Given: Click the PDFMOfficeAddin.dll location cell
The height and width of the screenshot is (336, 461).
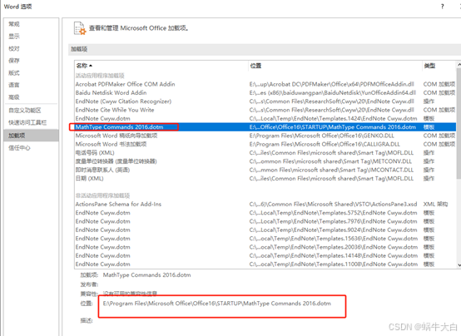Looking at the screenshot, I should pyautogui.click(x=332, y=84).
